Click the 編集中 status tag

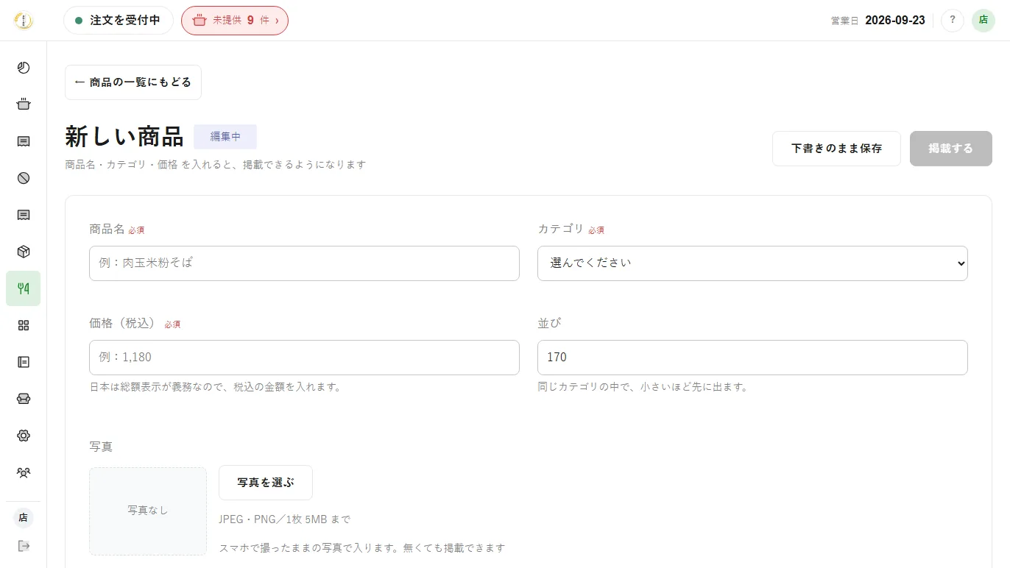click(x=225, y=137)
